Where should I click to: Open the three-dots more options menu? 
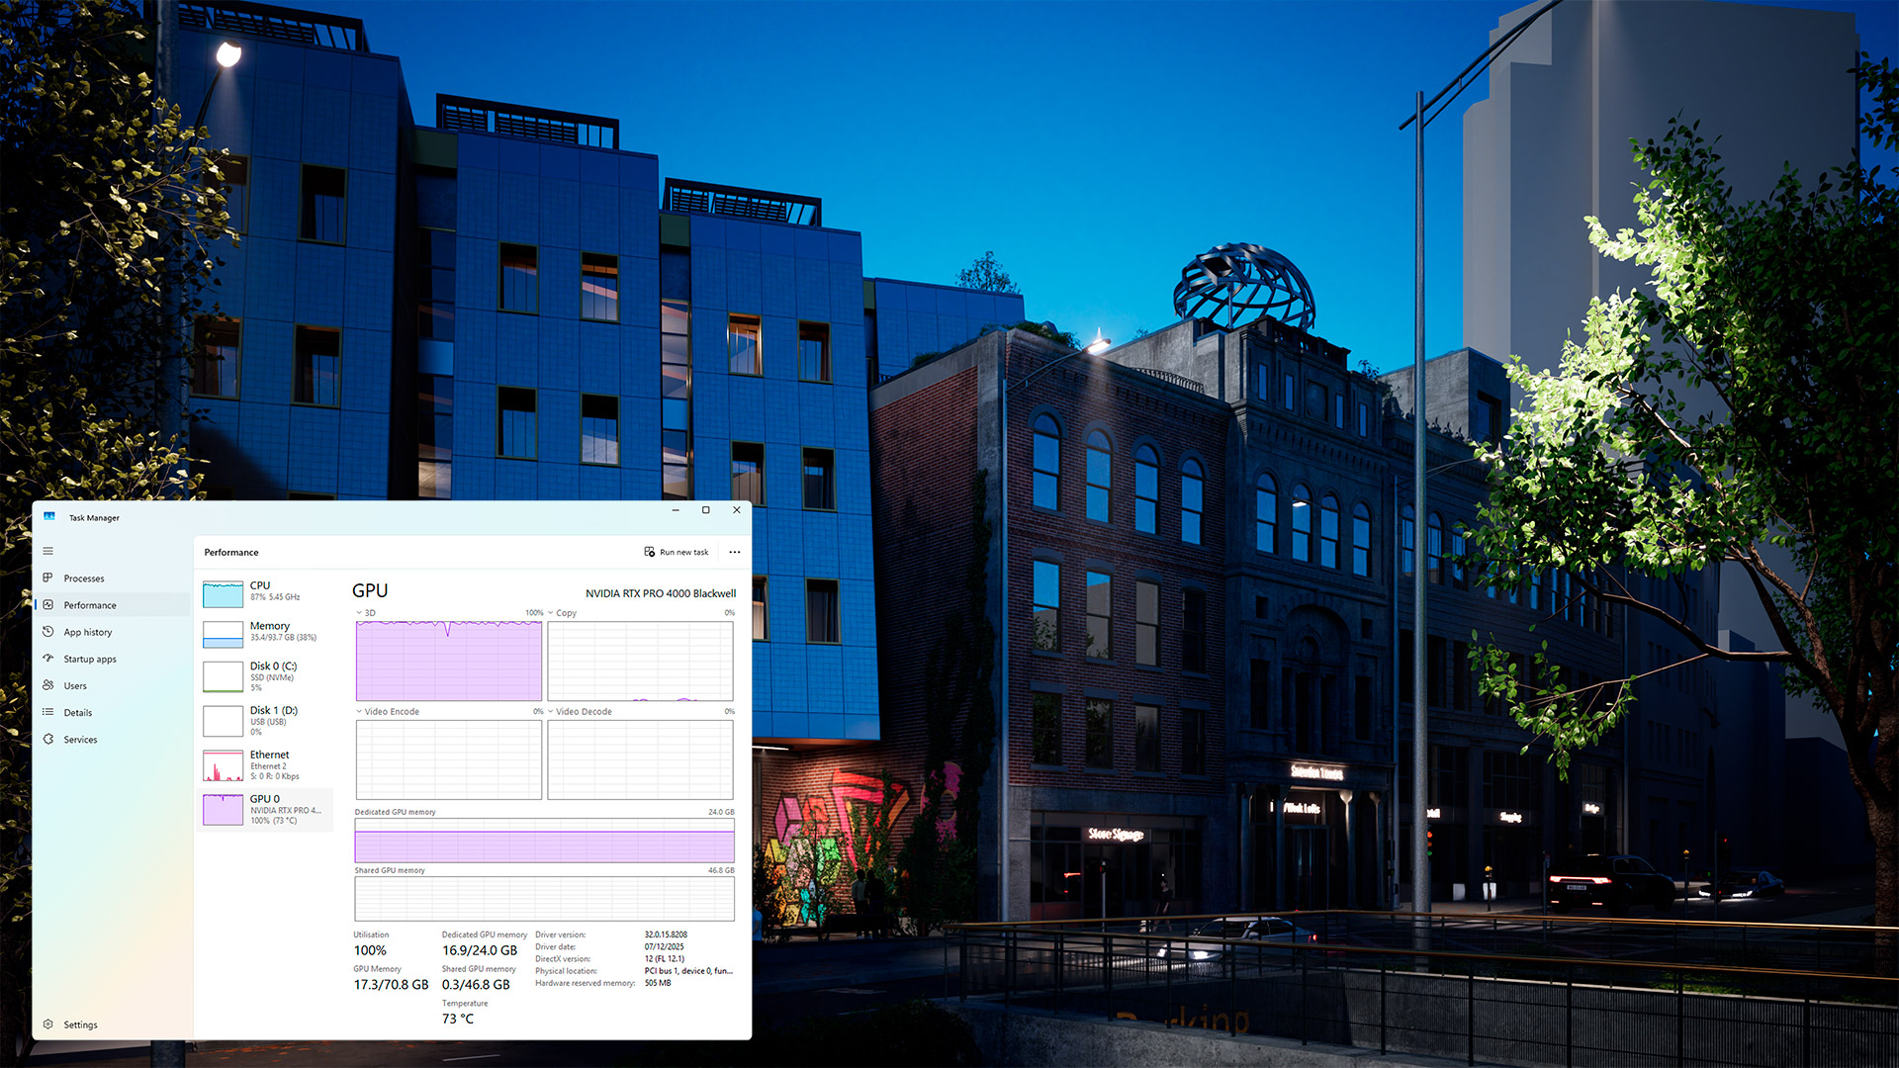tap(734, 552)
